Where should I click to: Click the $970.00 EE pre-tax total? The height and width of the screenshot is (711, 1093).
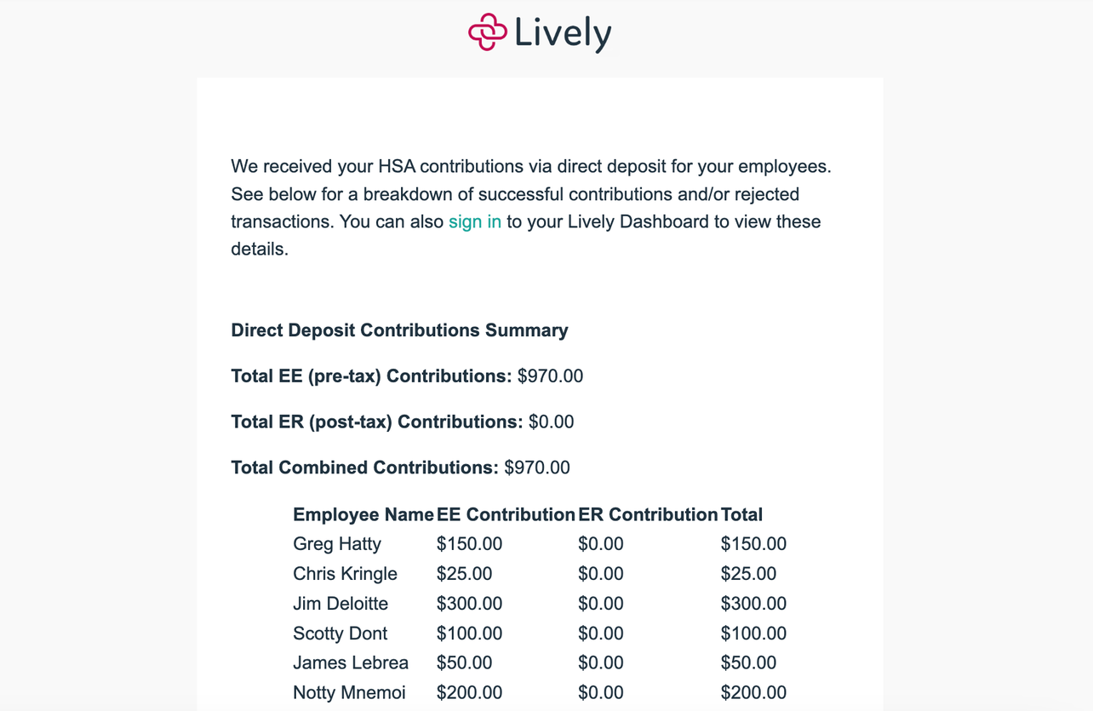[550, 376]
